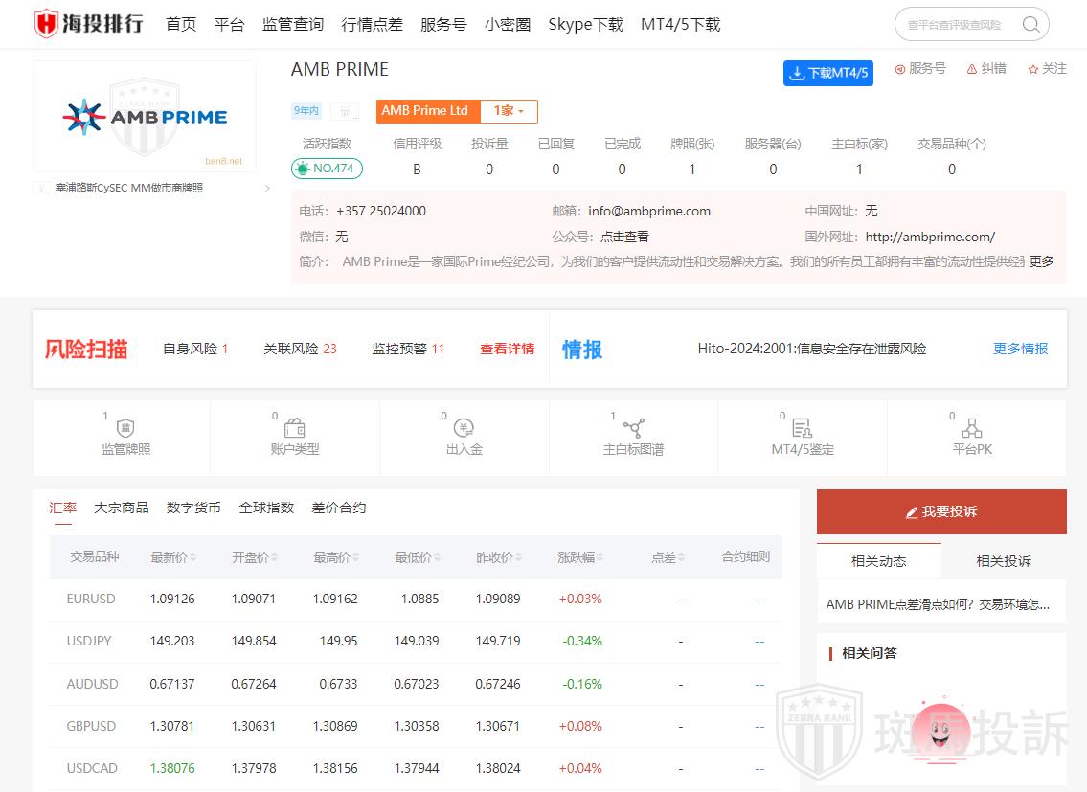Image resolution: width=1087 pixels, height=792 pixels.
Task: Click the search magnifier icon
Action: [1030, 25]
